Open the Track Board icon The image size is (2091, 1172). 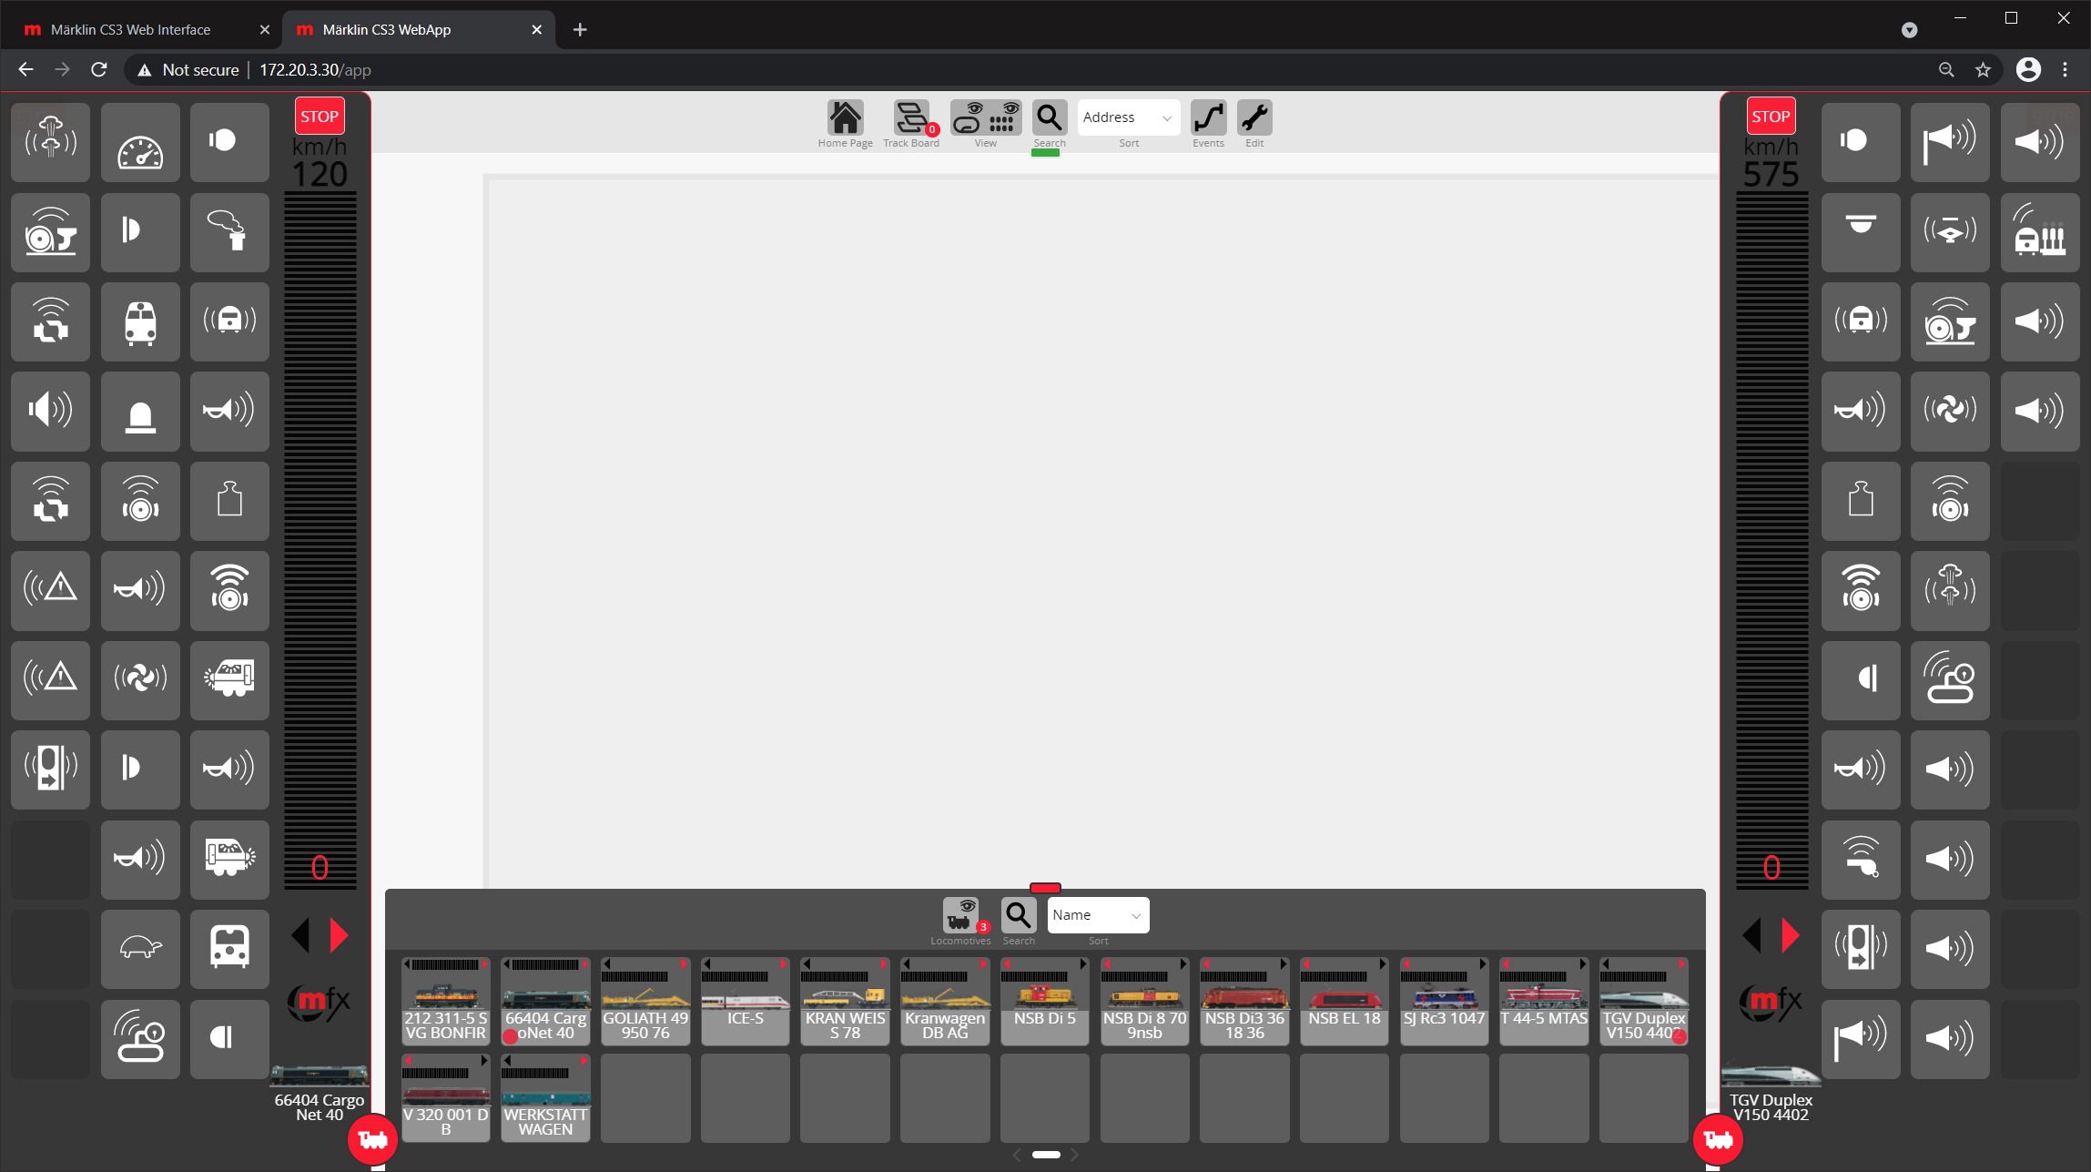[x=911, y=118]
